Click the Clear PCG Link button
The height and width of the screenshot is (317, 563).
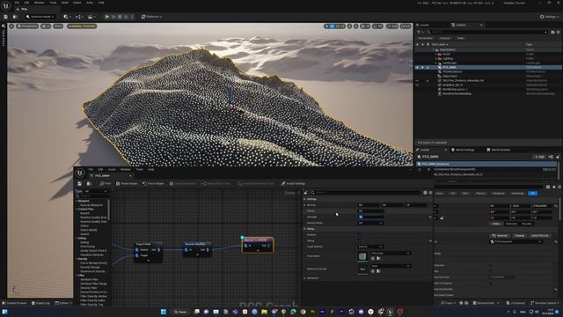click(x=539, y=236)
